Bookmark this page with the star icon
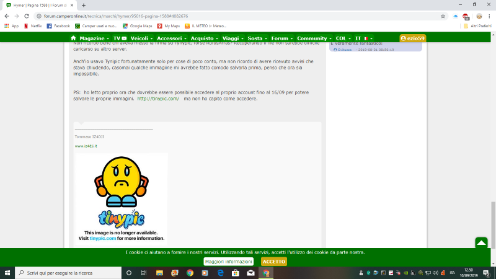Viewport: 496px width, 279px height. pyautogui.click(x=443, y=16)
